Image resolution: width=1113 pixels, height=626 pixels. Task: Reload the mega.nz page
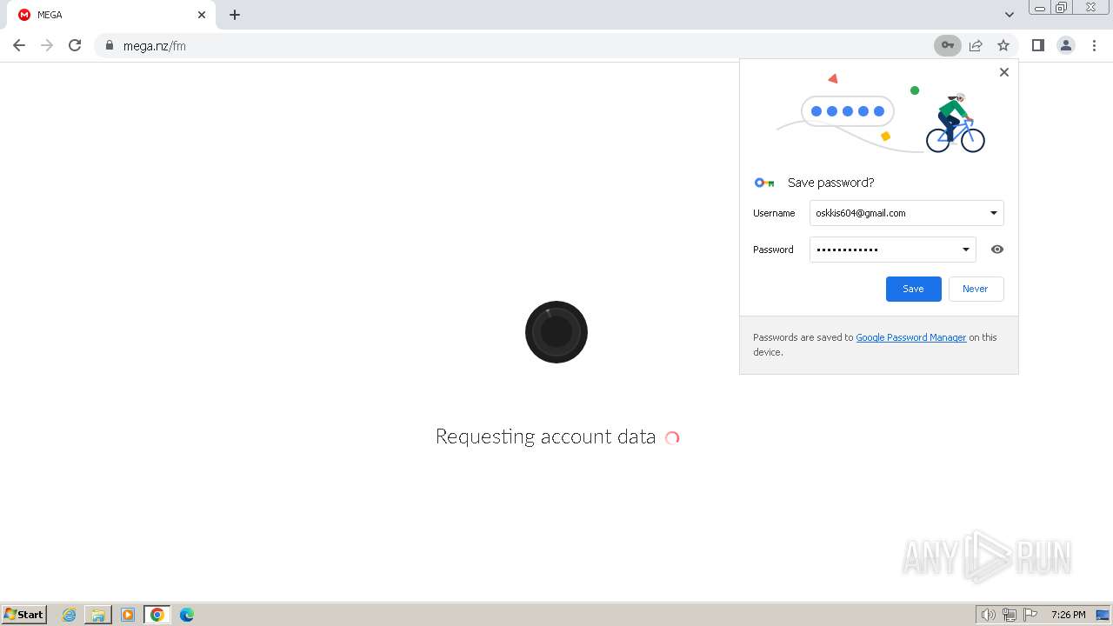[x=75, y=45]
